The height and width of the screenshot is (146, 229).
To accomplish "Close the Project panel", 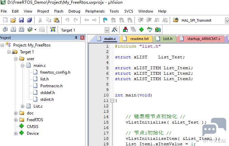I will [x=82, y=38].
